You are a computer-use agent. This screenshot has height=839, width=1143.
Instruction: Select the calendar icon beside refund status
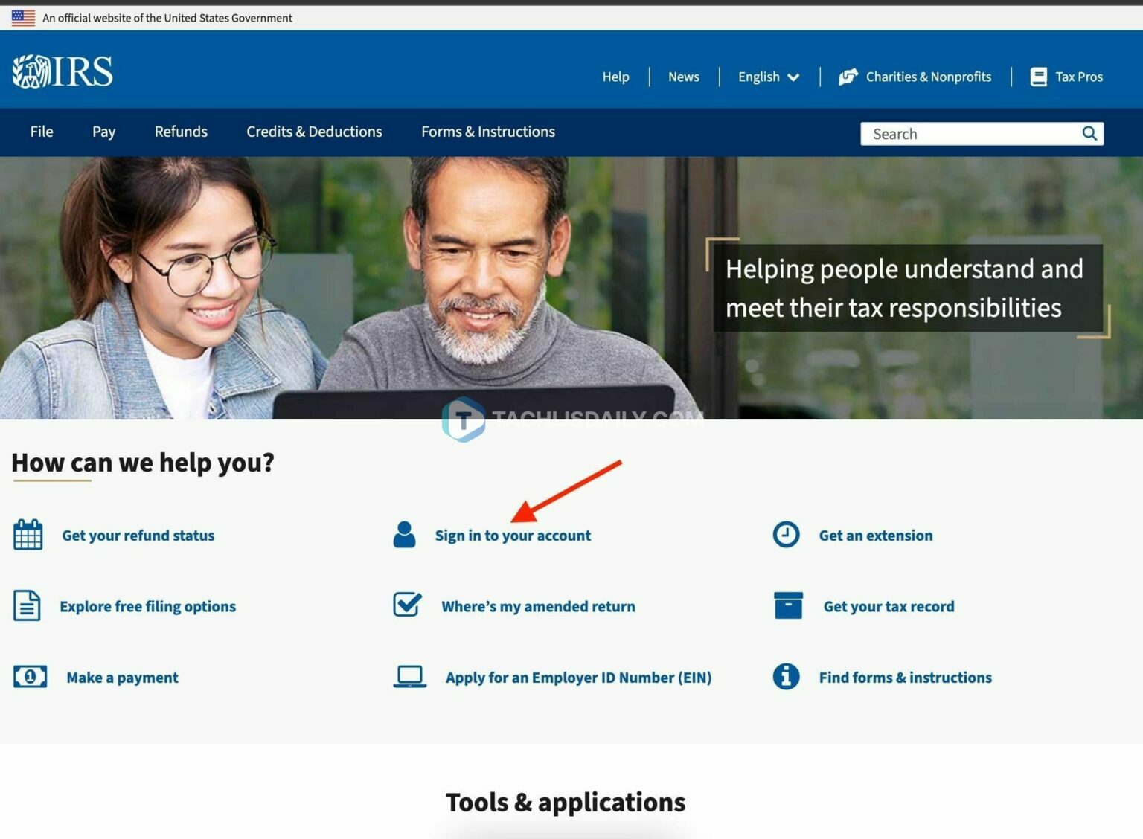tap(28, 535)
